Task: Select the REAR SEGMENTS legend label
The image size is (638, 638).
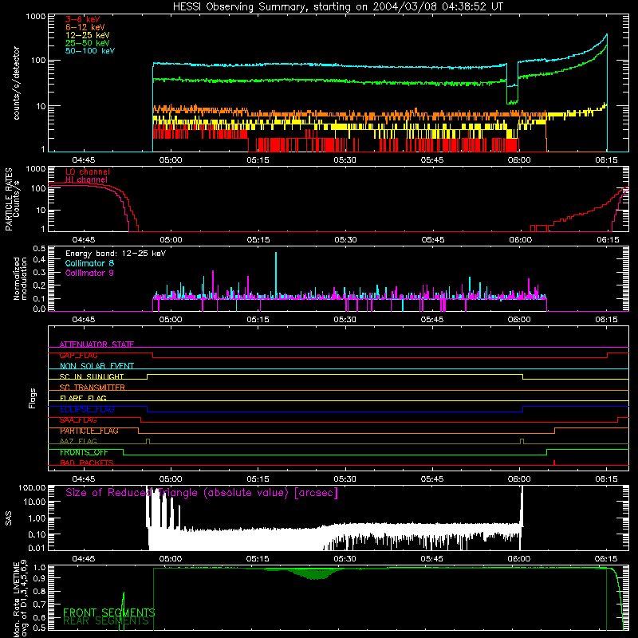Action: (106, 621)
